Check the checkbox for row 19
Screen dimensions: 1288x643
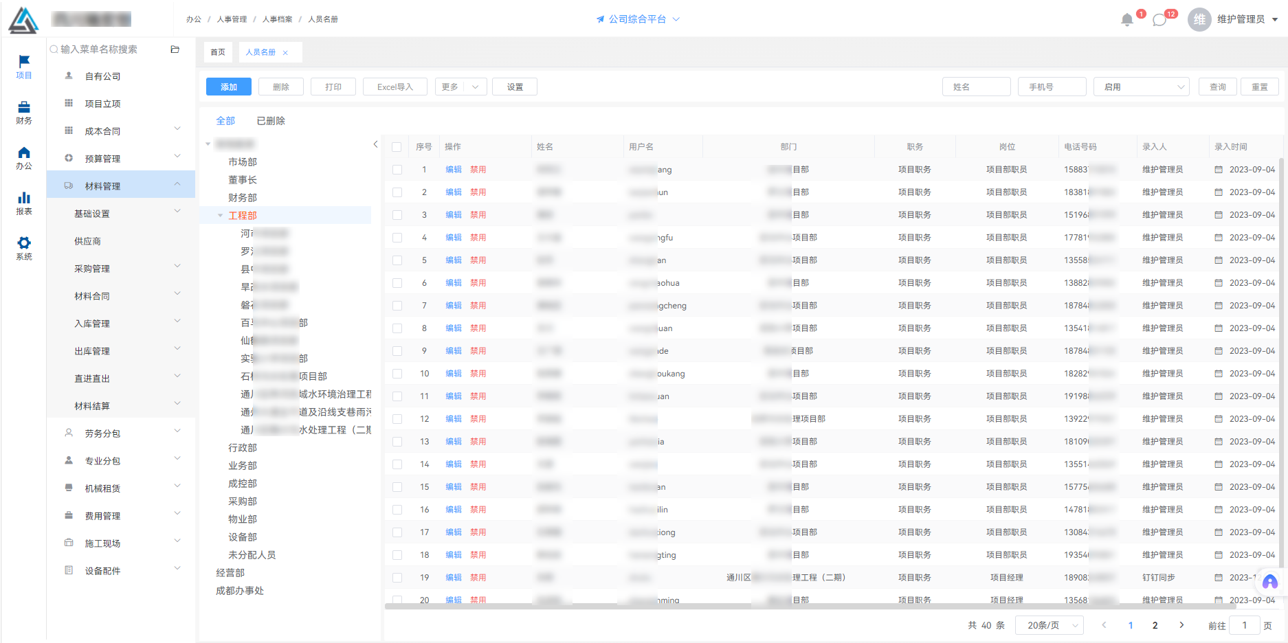(x=397, y=578)
